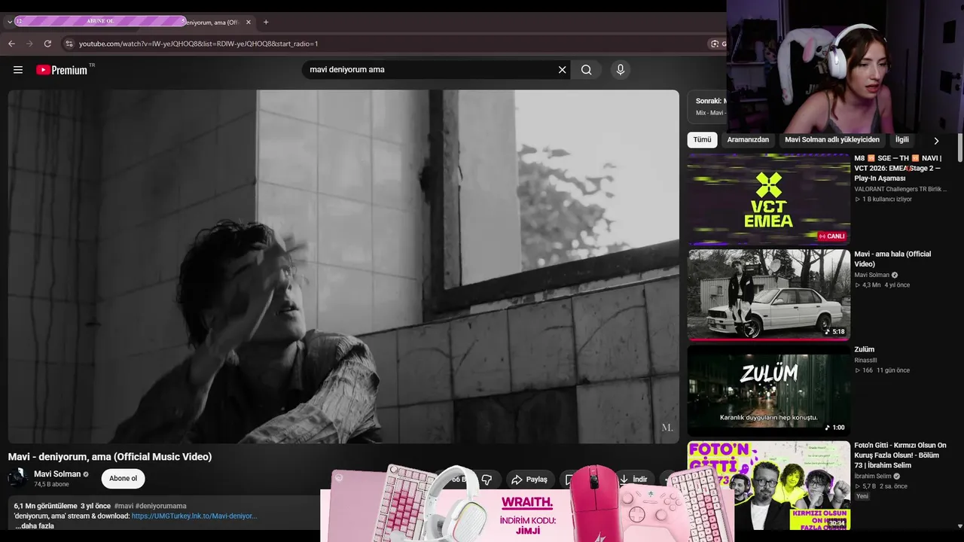Start voice search with the microphone
Viewport: 964px width, 542px height.
tap(621, 70)
